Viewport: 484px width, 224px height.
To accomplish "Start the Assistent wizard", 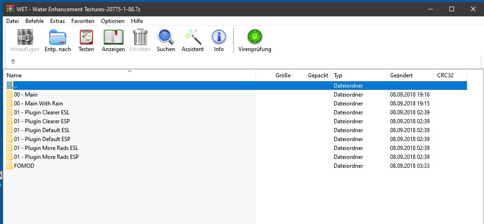I will point(192,40).
